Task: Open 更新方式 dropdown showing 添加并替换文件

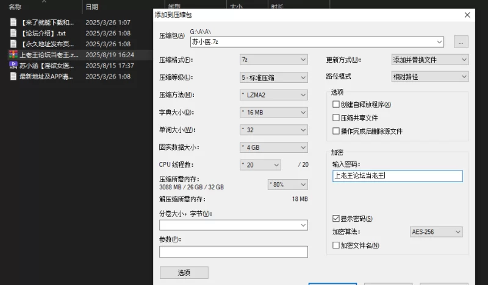Action: click(x=430, y=60)
